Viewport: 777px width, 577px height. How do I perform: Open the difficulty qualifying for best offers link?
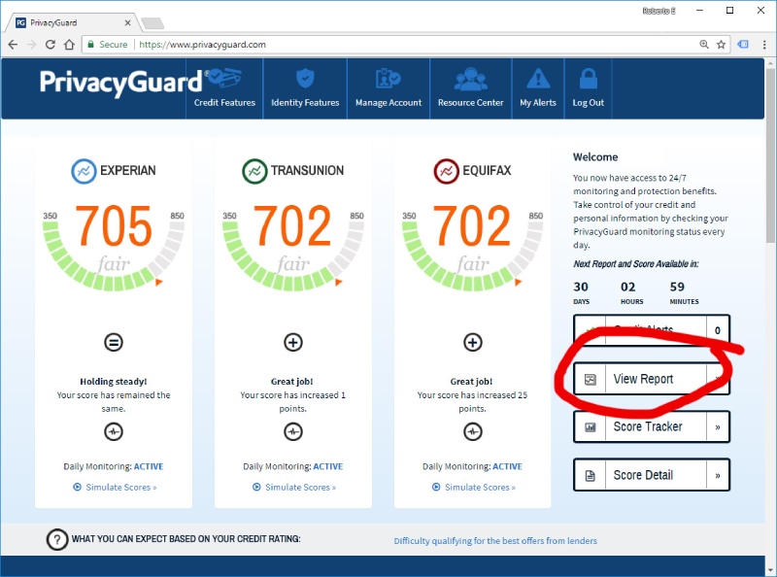point(495,541)
